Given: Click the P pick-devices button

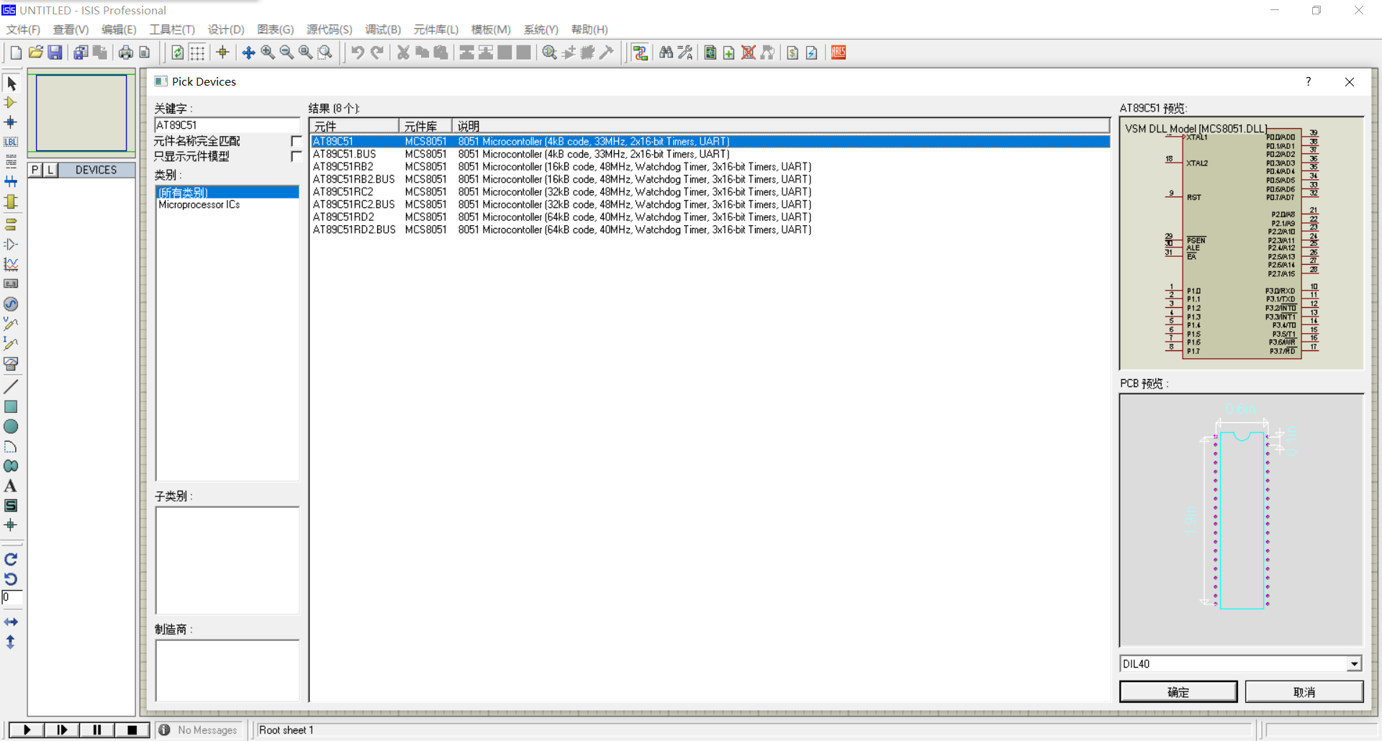Looking at the screenshot, I should click(x=35, y=170).
